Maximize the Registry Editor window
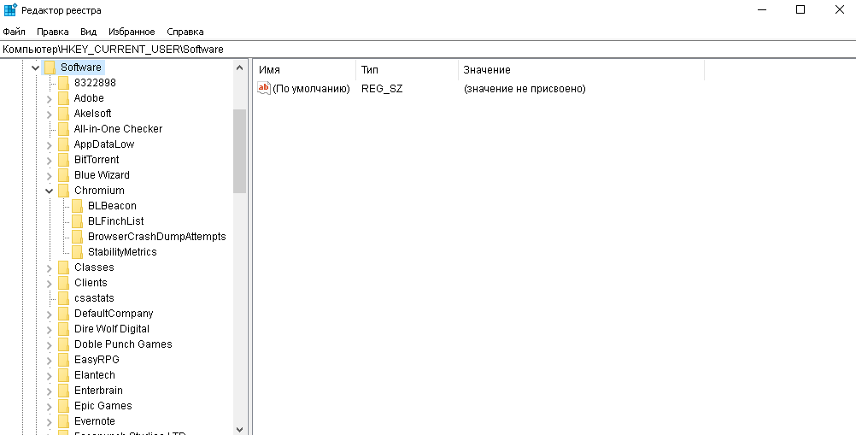 point(800,9)
